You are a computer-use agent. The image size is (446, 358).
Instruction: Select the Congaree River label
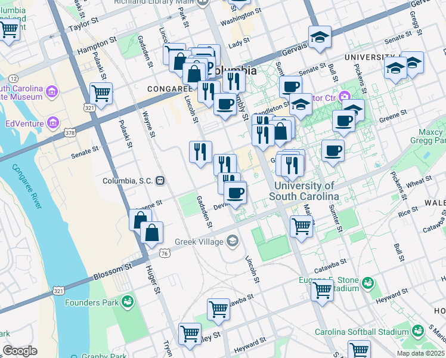pos(27,186)
